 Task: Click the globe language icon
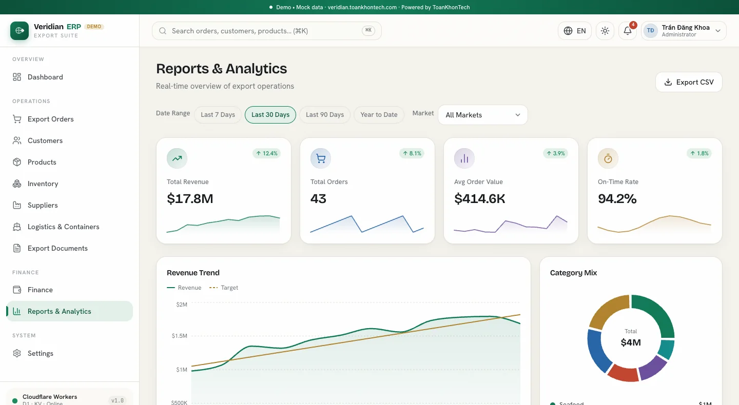[x=568, y=31]
